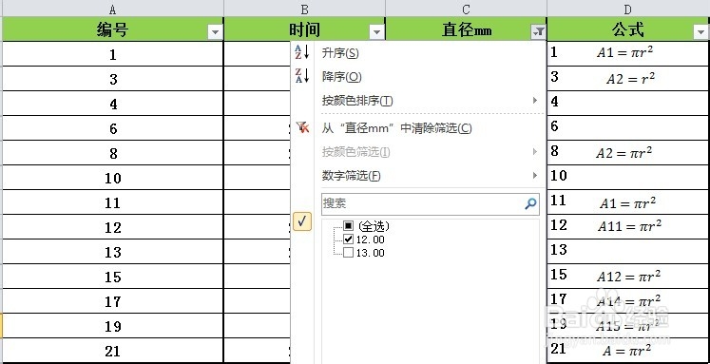Click formula A2 = r² in row 3
The width and height of the screenshot is (710, 364).
pos(631,78)
